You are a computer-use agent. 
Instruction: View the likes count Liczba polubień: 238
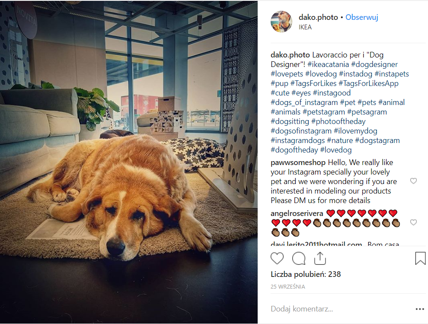click(x=306, y=274)
